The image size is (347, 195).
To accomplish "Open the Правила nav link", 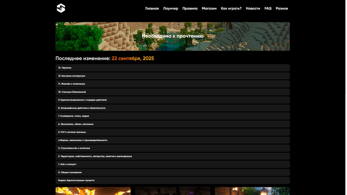I will (190, 8).
